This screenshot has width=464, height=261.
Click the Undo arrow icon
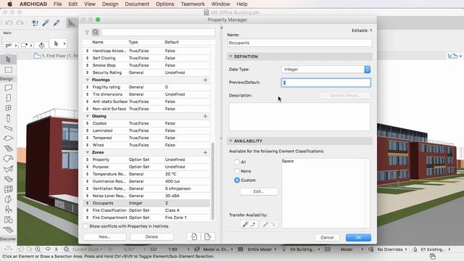9,22
